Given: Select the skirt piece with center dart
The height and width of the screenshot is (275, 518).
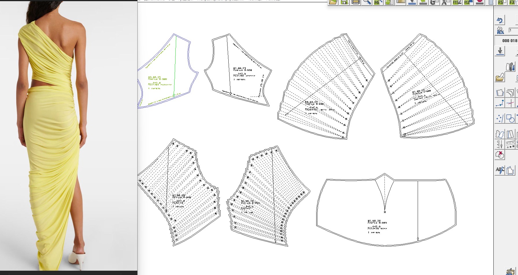Looking at the screenshot, I should pyautogui.click(x=386, y=210).
